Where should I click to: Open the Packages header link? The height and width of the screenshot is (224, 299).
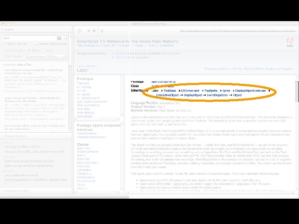tap(124, 46)
